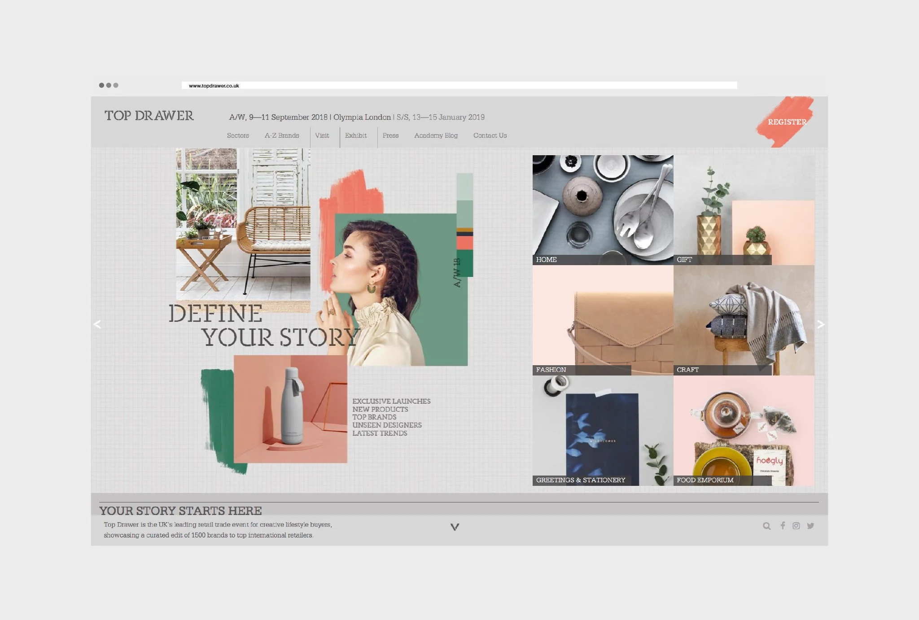Click the coral Register button
Screen dimensions: 919x620
[x=787, y=122]
